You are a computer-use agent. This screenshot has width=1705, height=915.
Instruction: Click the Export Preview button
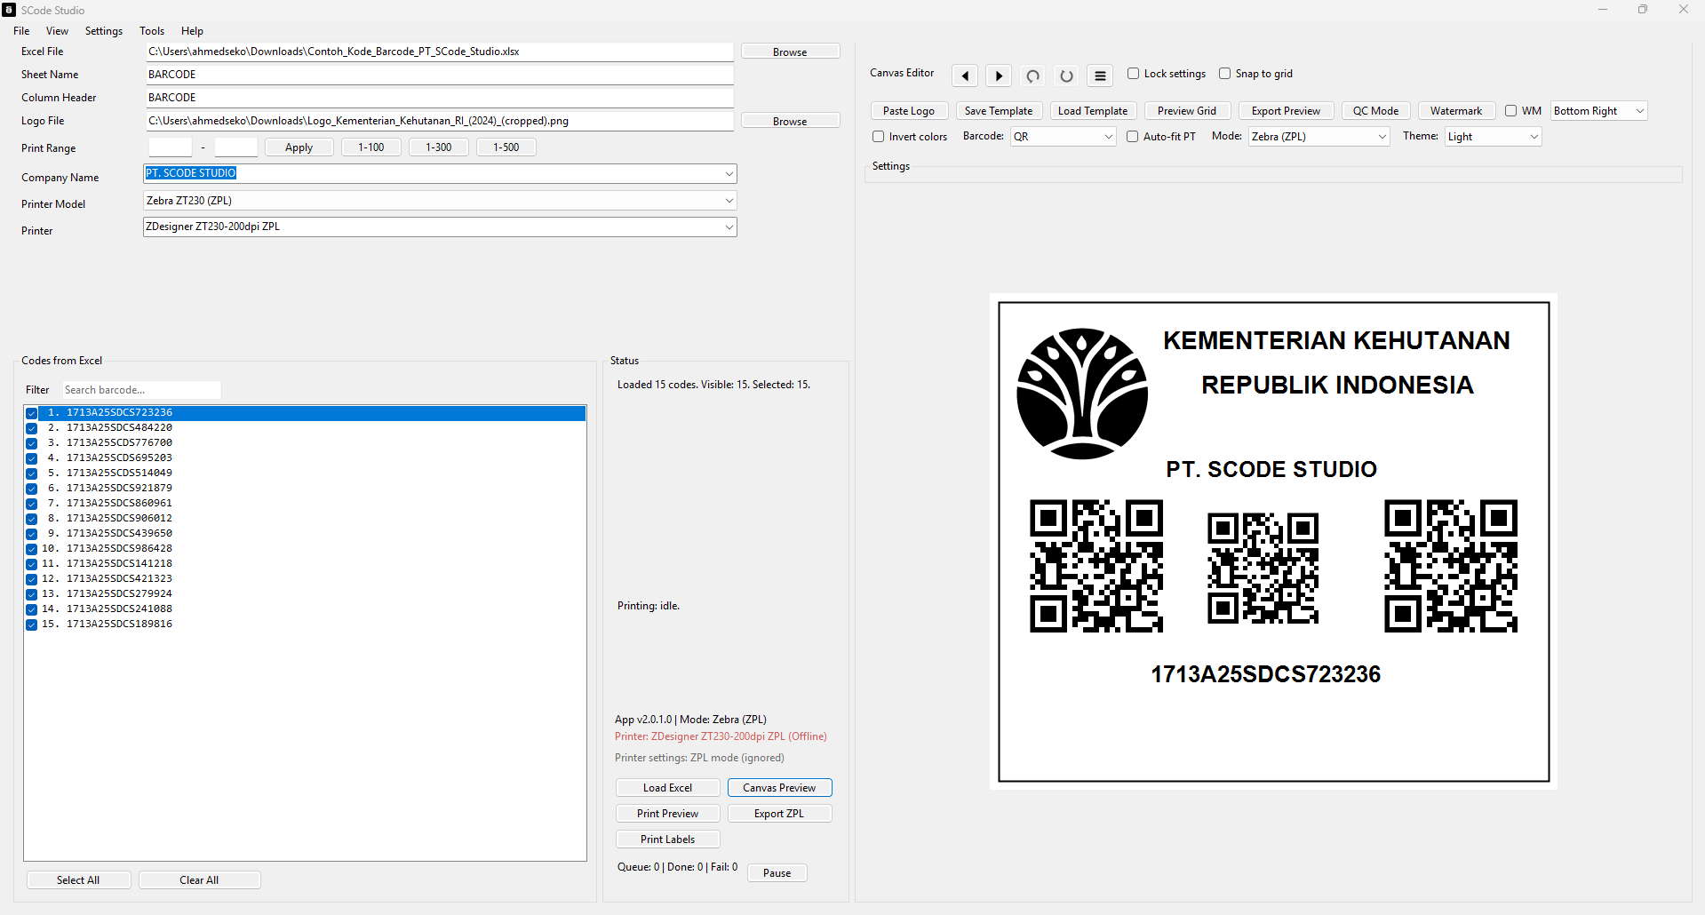click(1286, 111)
